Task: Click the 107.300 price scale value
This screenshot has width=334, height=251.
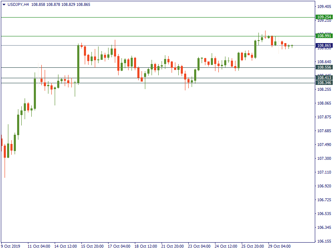Action: (x=324, y=159)
